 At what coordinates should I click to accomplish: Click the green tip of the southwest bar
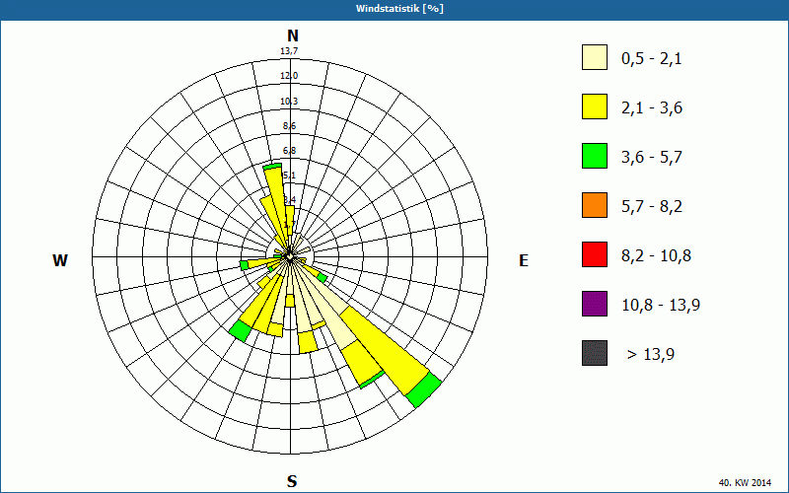[x=240, y=331]
